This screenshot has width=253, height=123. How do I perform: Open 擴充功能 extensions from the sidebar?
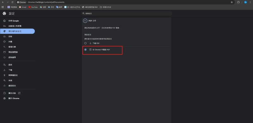point(17,93)
